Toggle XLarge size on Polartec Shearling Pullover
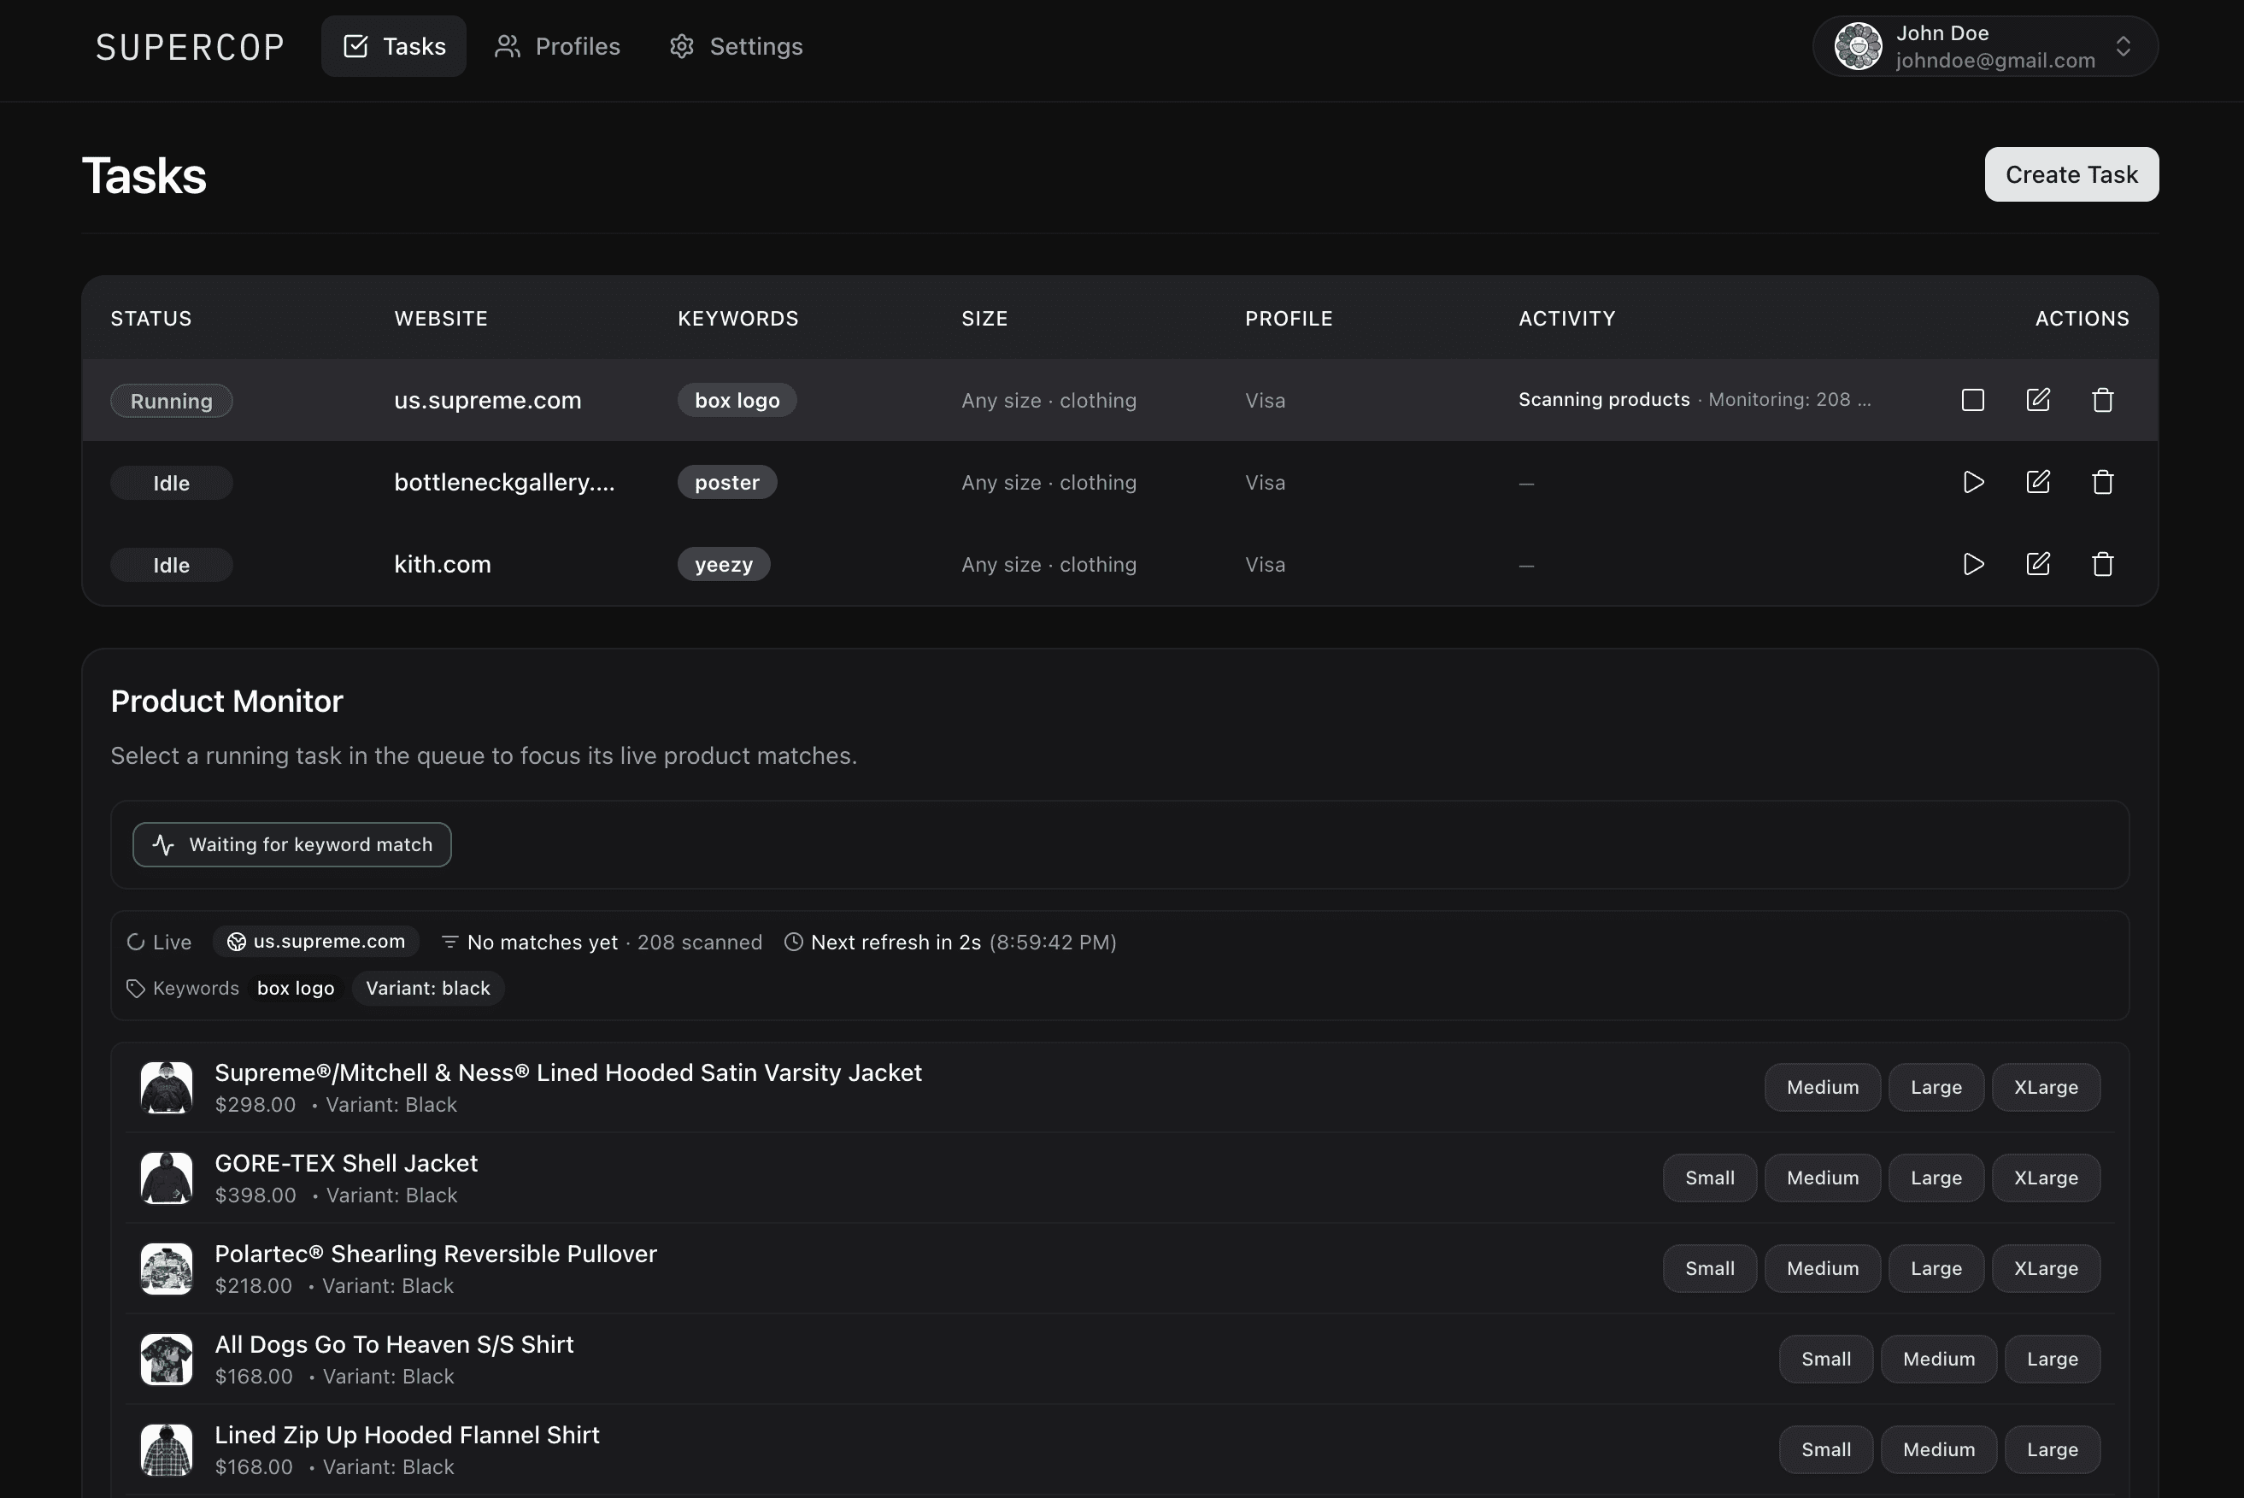2244x1498 pixels. coord(2044,1268)
